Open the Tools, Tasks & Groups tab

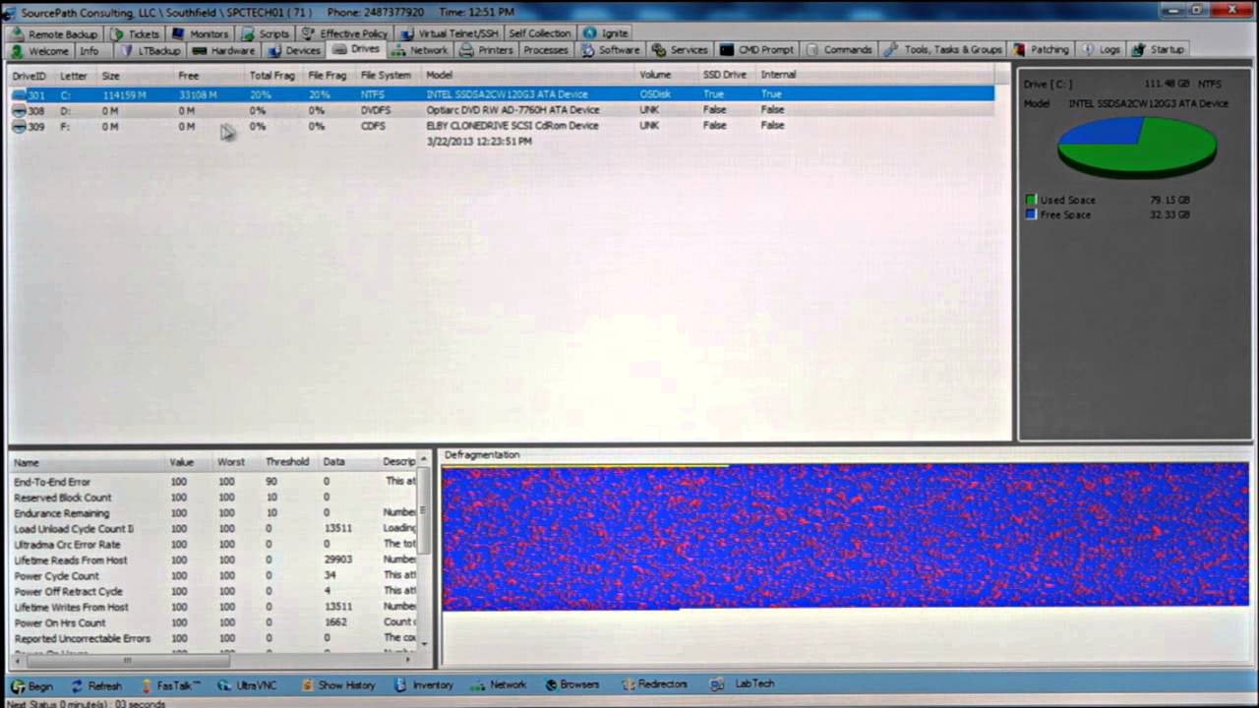(942, 50)
